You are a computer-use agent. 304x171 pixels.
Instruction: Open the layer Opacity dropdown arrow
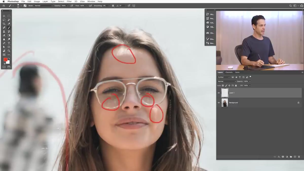coord(250,81)
